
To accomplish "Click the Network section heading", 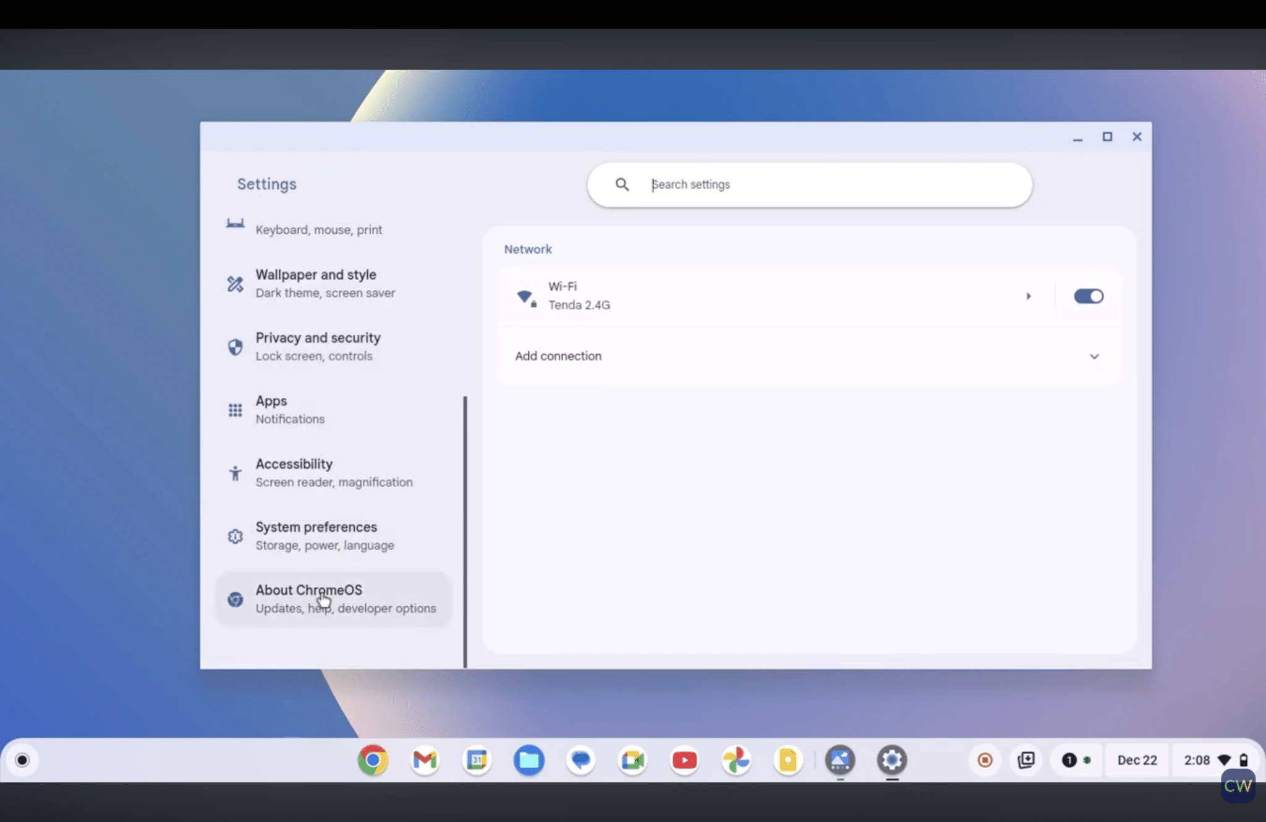I will (x=528, y=249).
